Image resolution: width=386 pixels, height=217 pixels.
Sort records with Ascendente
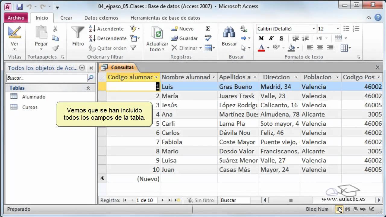tap(106, 29)
